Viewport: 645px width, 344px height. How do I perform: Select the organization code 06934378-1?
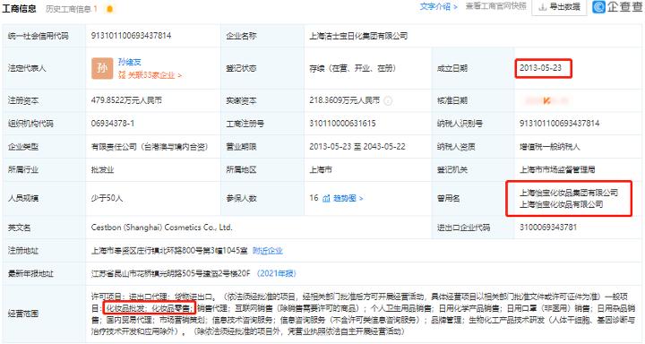[x=113, y=124]
